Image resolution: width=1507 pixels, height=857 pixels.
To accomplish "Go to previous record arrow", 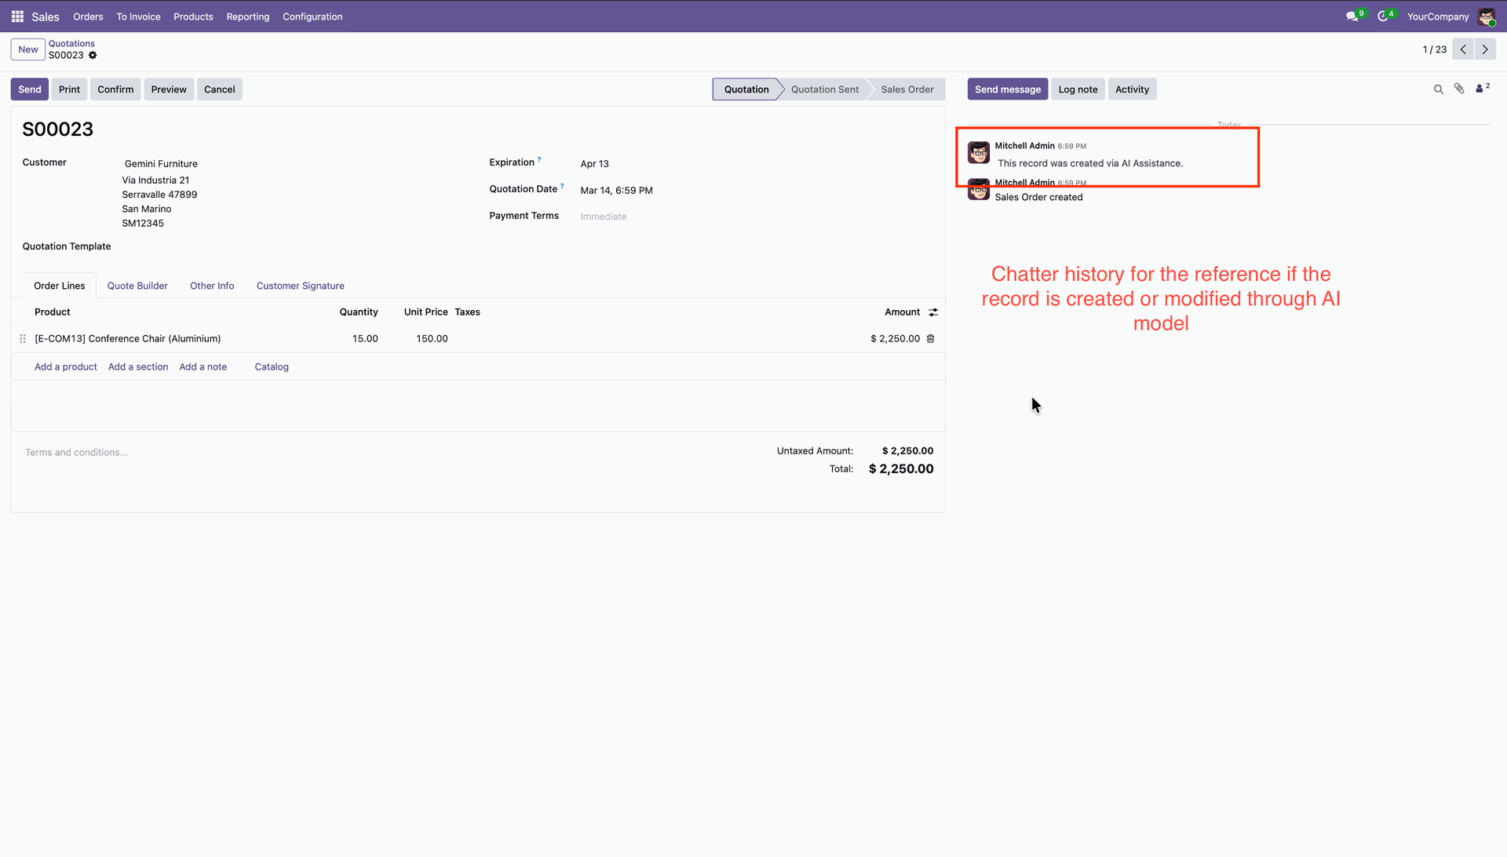I will click(1463, 49).
